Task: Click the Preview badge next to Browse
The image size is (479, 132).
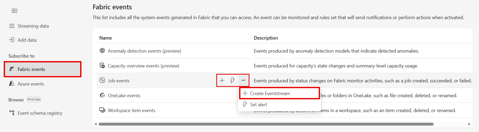Action: [x=34, y=100]
